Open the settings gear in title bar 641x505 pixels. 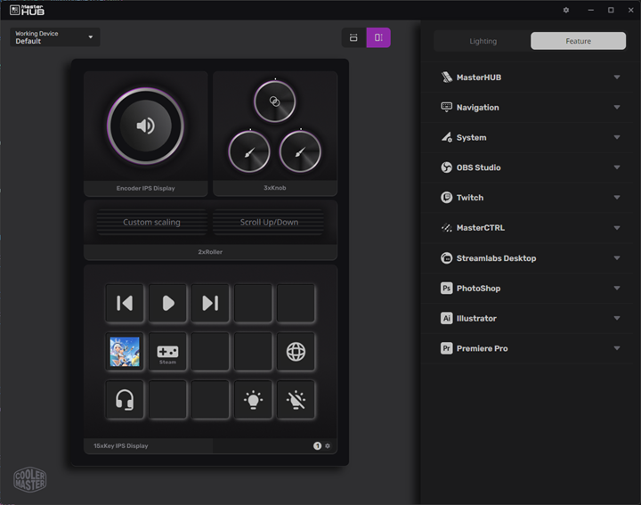point(566,10)
